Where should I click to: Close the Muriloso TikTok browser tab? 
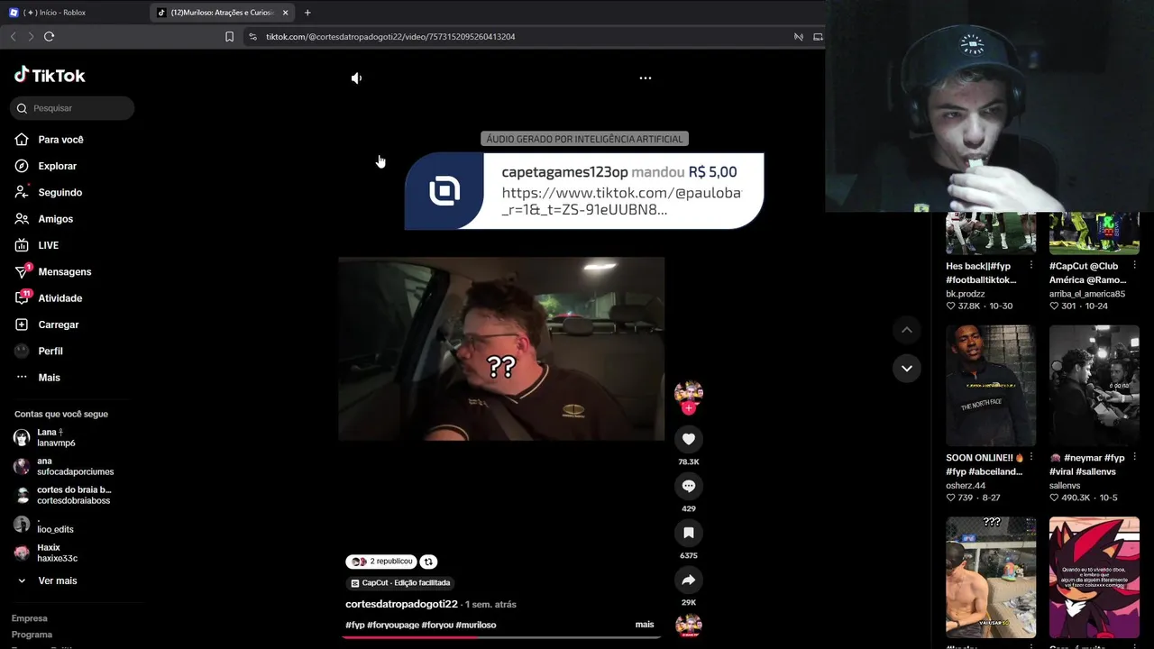(286, 13)
